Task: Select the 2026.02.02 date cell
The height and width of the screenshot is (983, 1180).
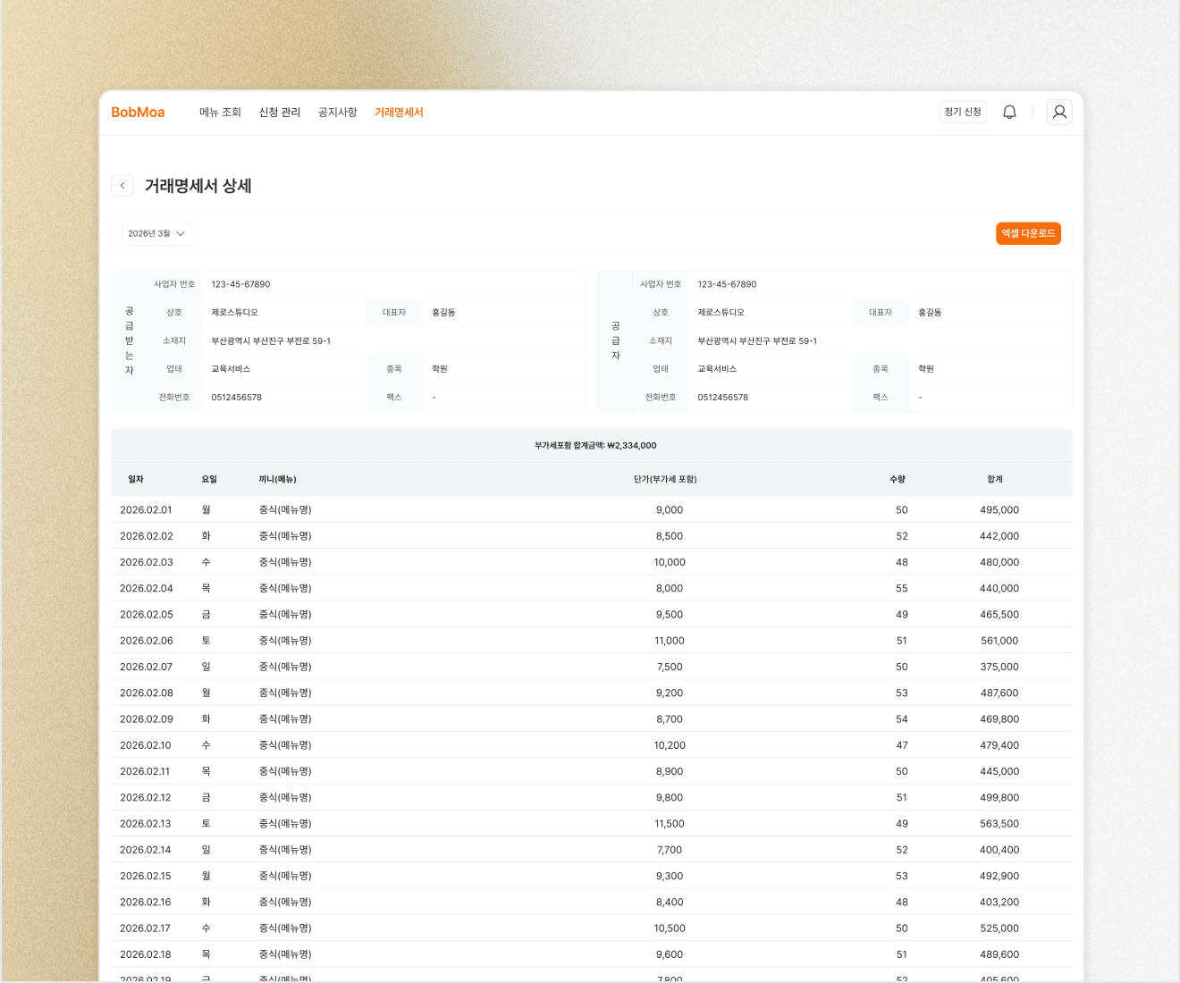Action: (x=147, y=536)
